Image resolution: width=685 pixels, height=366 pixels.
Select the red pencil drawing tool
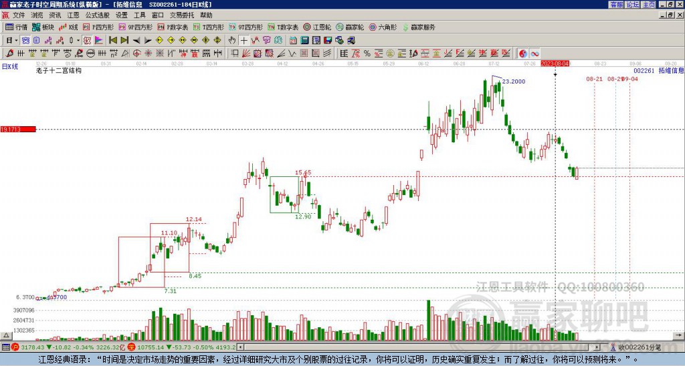pos(9,53)
